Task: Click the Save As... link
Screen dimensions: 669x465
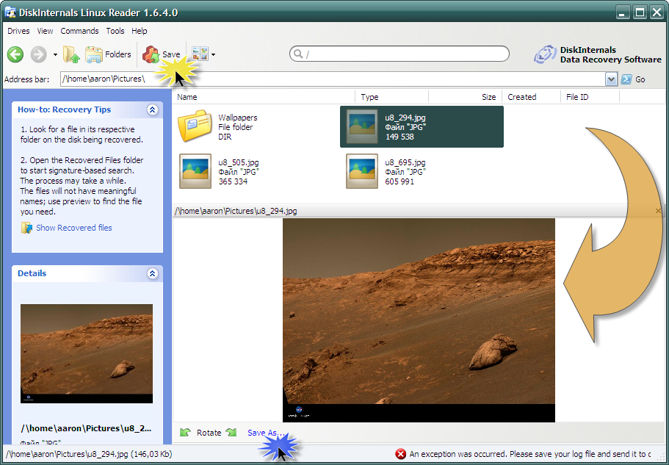Action: tap(267, 433)
